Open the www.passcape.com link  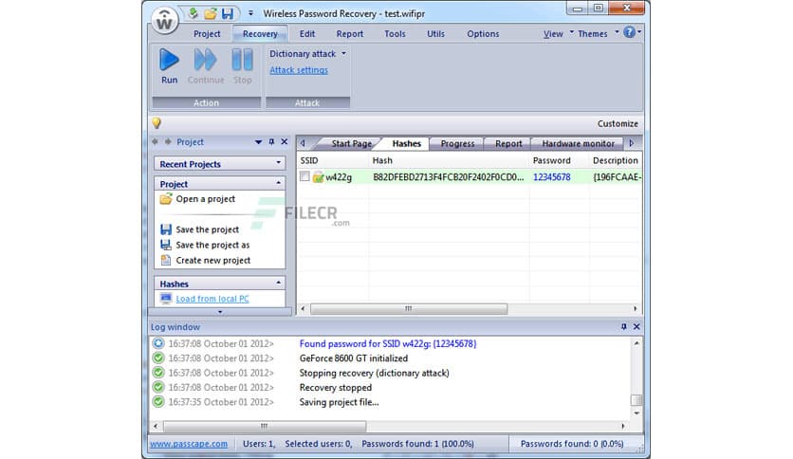click(x=189, y=443)
